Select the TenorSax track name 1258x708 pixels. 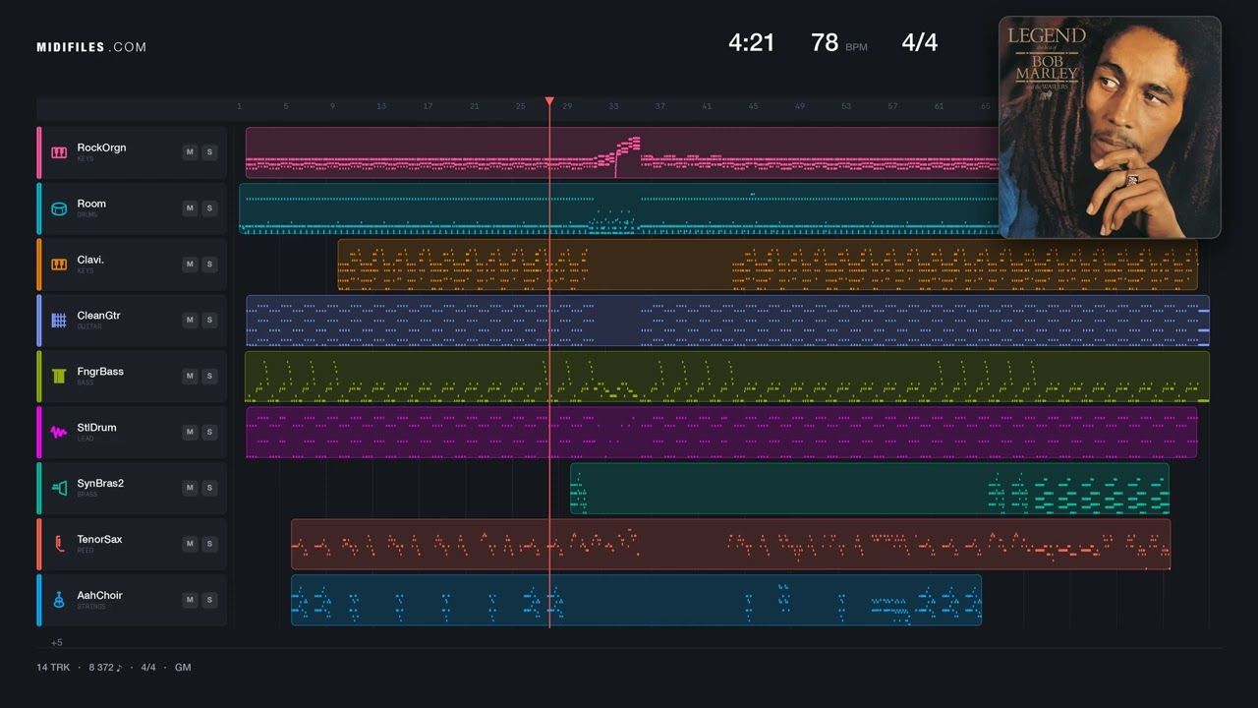[99, 539]
